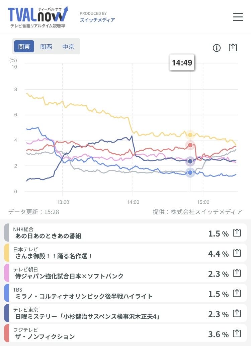The image size is (251, 358).
Task: Share the 日本テレビ さんま御殿 rating
Action: [x=237, y=253]
